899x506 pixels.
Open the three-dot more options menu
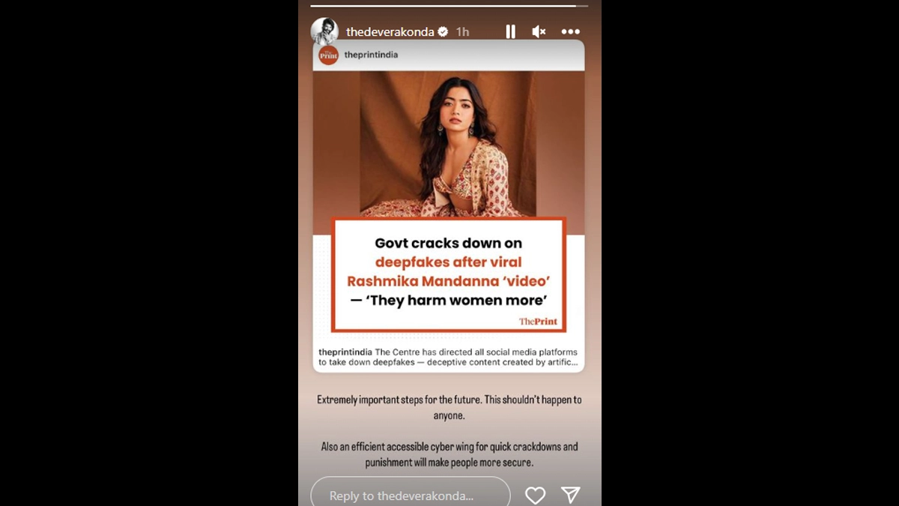[571, 31]
